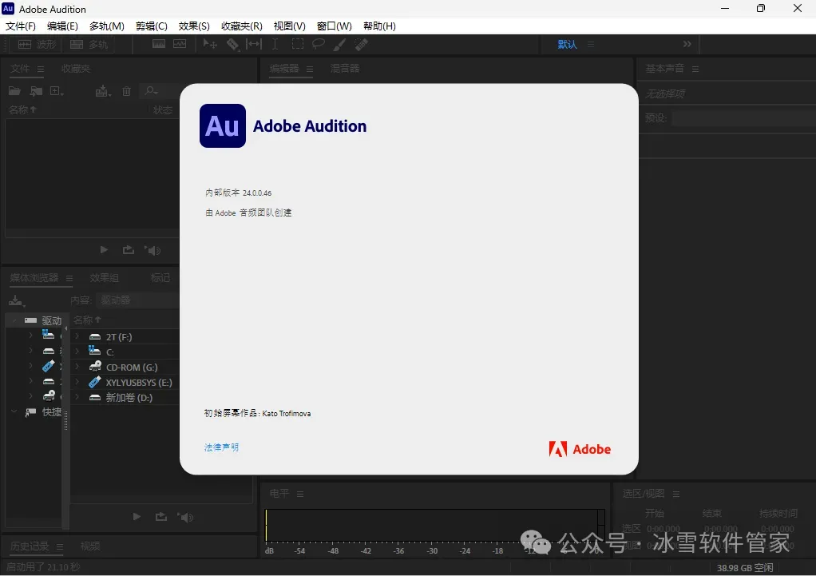The height and width of the screenshot is (576, 816).
Task: Open the 内容 驱动器 dropdown
Action: 138,300
